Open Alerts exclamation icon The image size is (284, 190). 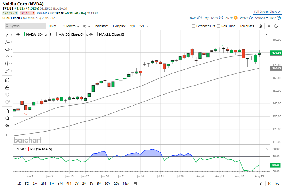tap(236, 18)
